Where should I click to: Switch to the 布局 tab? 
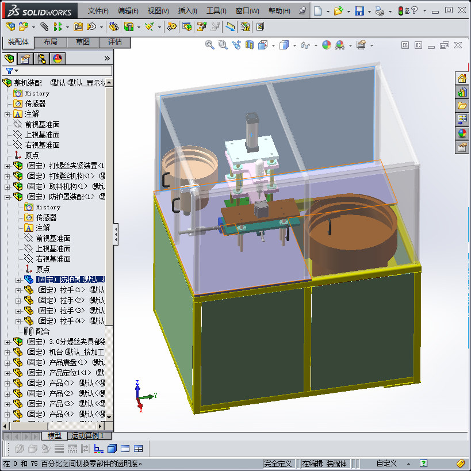point(50,42)
